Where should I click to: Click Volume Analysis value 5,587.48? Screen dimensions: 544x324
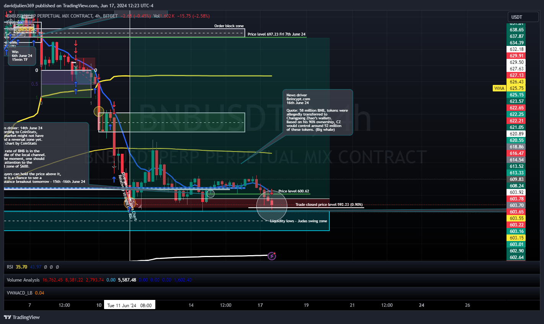point(127,280)
